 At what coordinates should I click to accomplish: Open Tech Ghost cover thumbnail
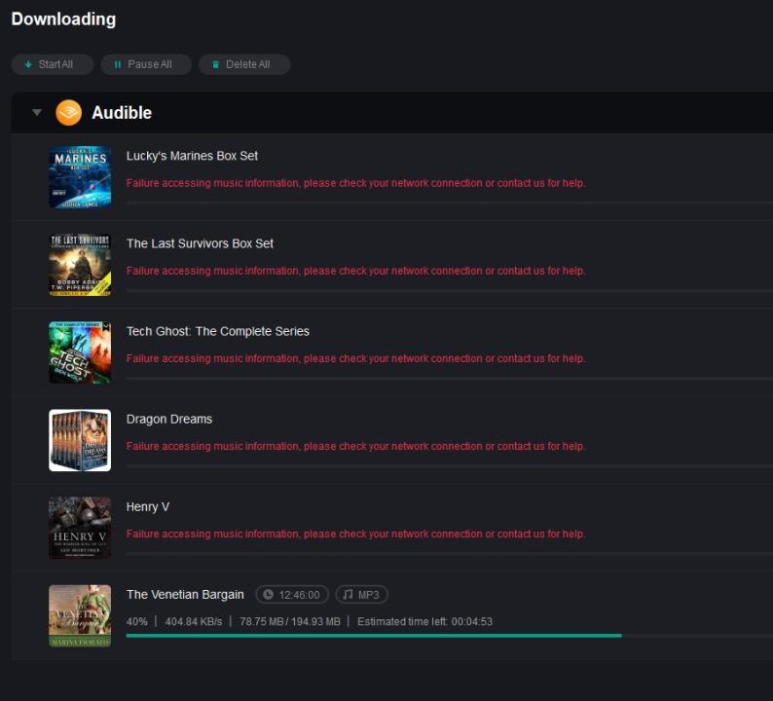pos(80,352)
